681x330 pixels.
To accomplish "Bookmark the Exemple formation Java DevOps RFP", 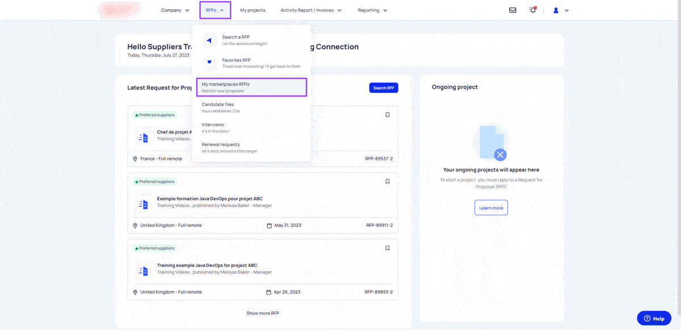I will point(388,181).
